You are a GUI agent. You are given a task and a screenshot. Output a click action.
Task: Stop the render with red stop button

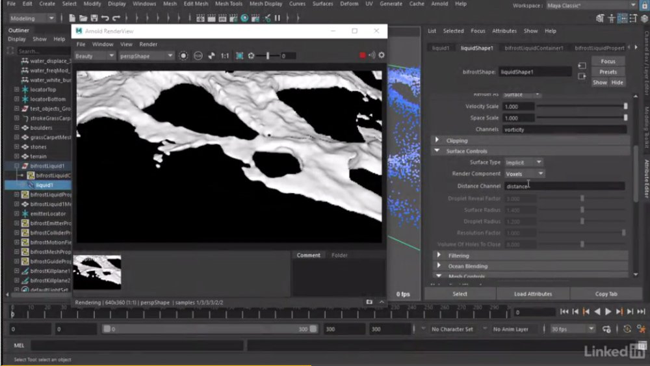[x=362, y=55]
